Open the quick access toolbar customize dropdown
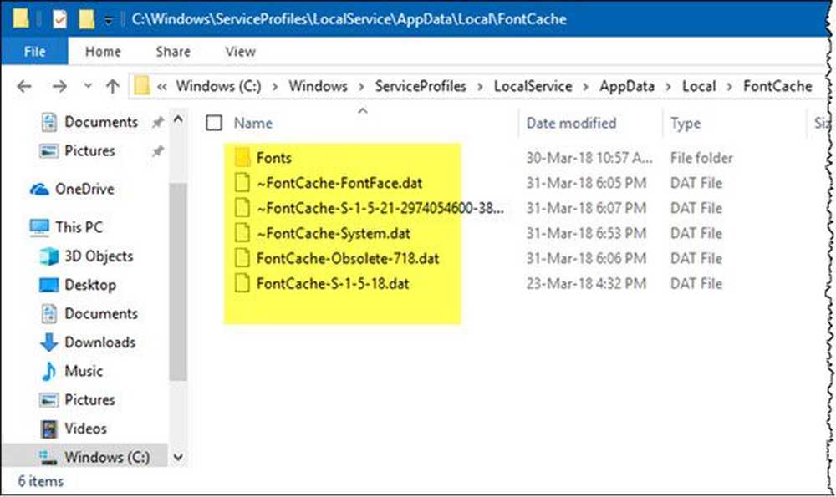Screen dimensions: 836x497 click(x=109, y=18)
